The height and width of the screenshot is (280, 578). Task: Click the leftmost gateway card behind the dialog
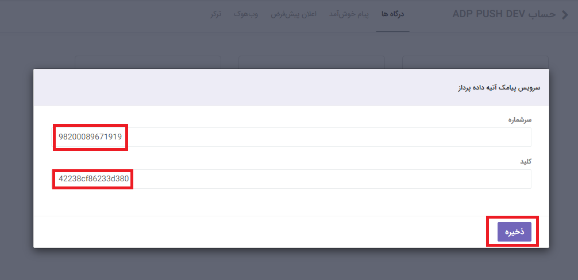148,62
